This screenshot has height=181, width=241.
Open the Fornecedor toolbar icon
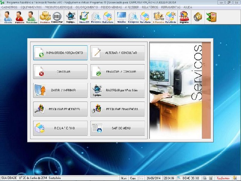point(20,17)
